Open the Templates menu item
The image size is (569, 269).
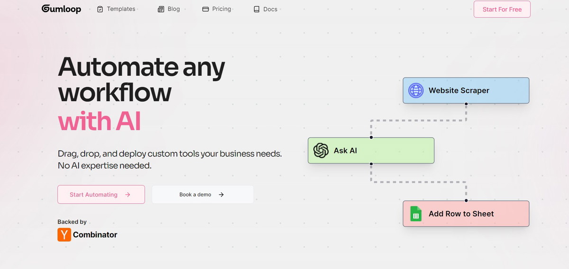point(116,9)
